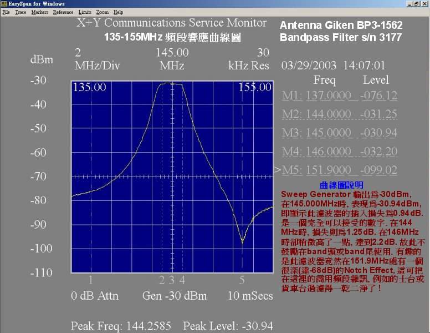Click the 135.00 start frequency label
Screen dimensions: 430x333
(89, 87)
